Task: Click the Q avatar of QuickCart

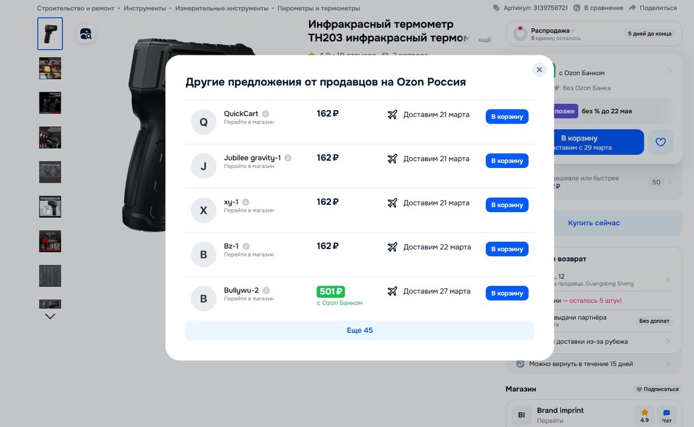Action: [x=204, y=122]
